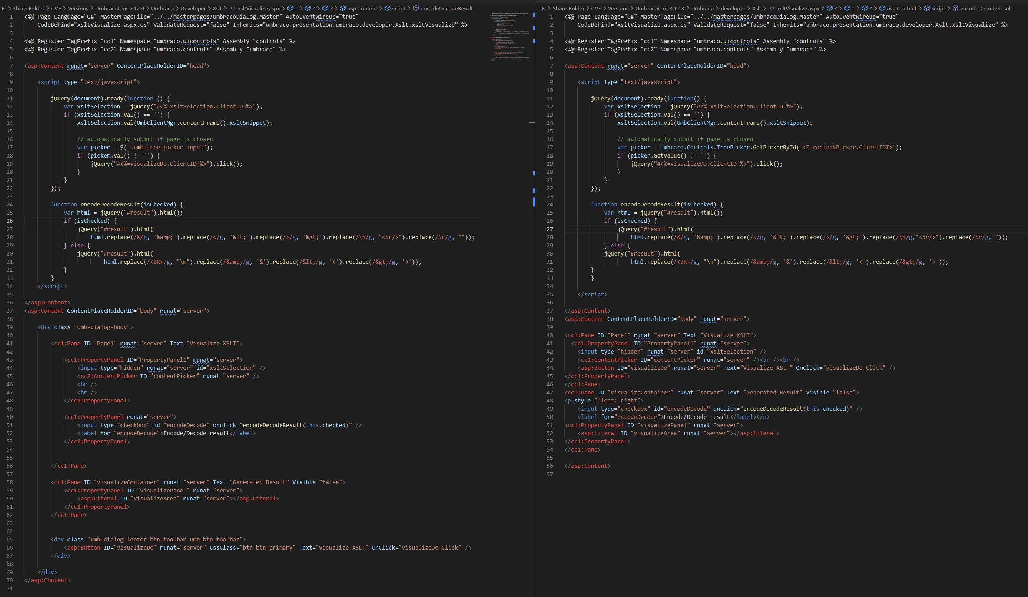Click highlighted line number 27 in the 4.11.8 editor
The height and width of the screenshot is (597, 1028).
(549, 229)
